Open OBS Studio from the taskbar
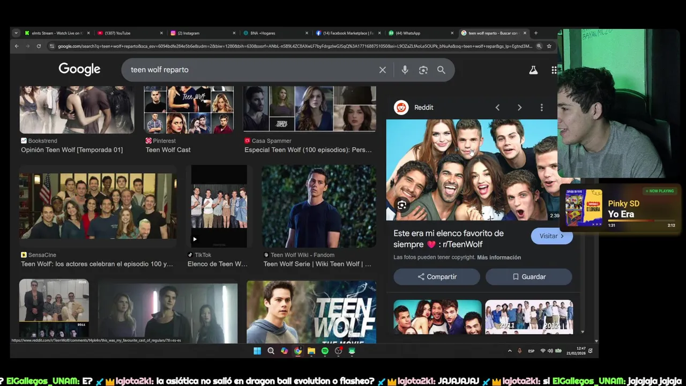Image resolution: width=686 pixels, height=386 pixels. (339, 351)
